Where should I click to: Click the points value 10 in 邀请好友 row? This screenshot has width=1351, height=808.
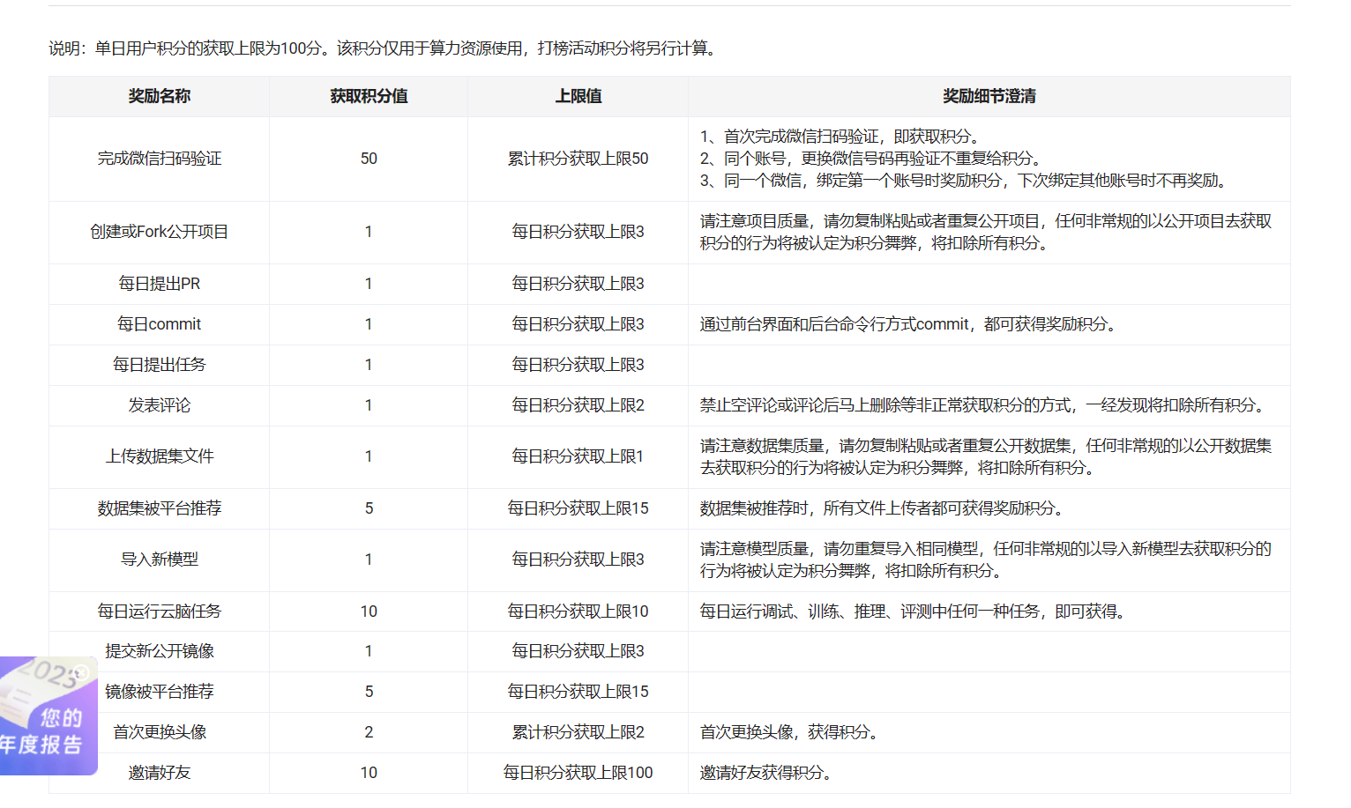[369, 773]
